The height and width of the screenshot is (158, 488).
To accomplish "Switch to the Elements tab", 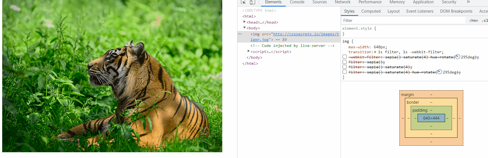I will click(x=273, y=2).
